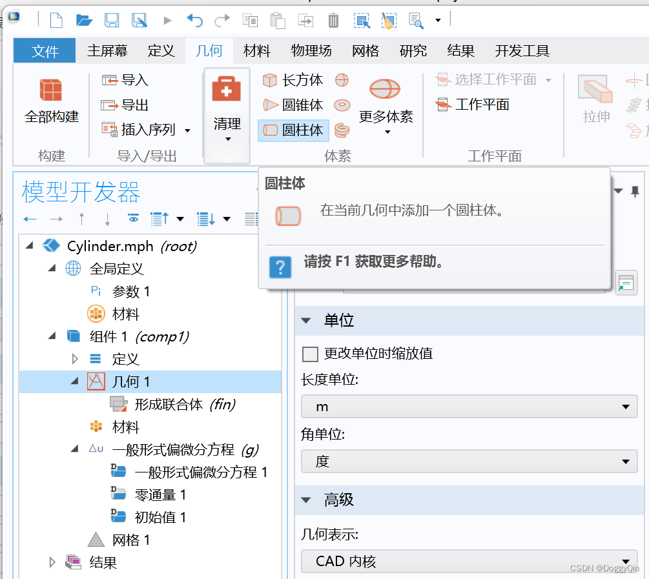This screenshot has width=649, height=579.
Task: Click the help question mark icon
Action: [280, 267]
